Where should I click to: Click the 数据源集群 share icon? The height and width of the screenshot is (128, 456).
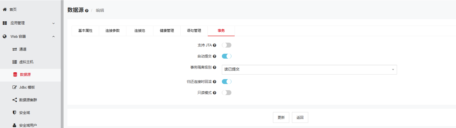(x=15, y=100)
